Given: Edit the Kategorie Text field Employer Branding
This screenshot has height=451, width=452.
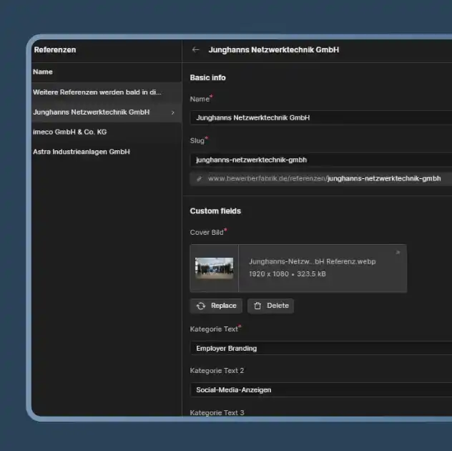Looking at the screenshot, I should pyautogui.click(x=321, y=349).
